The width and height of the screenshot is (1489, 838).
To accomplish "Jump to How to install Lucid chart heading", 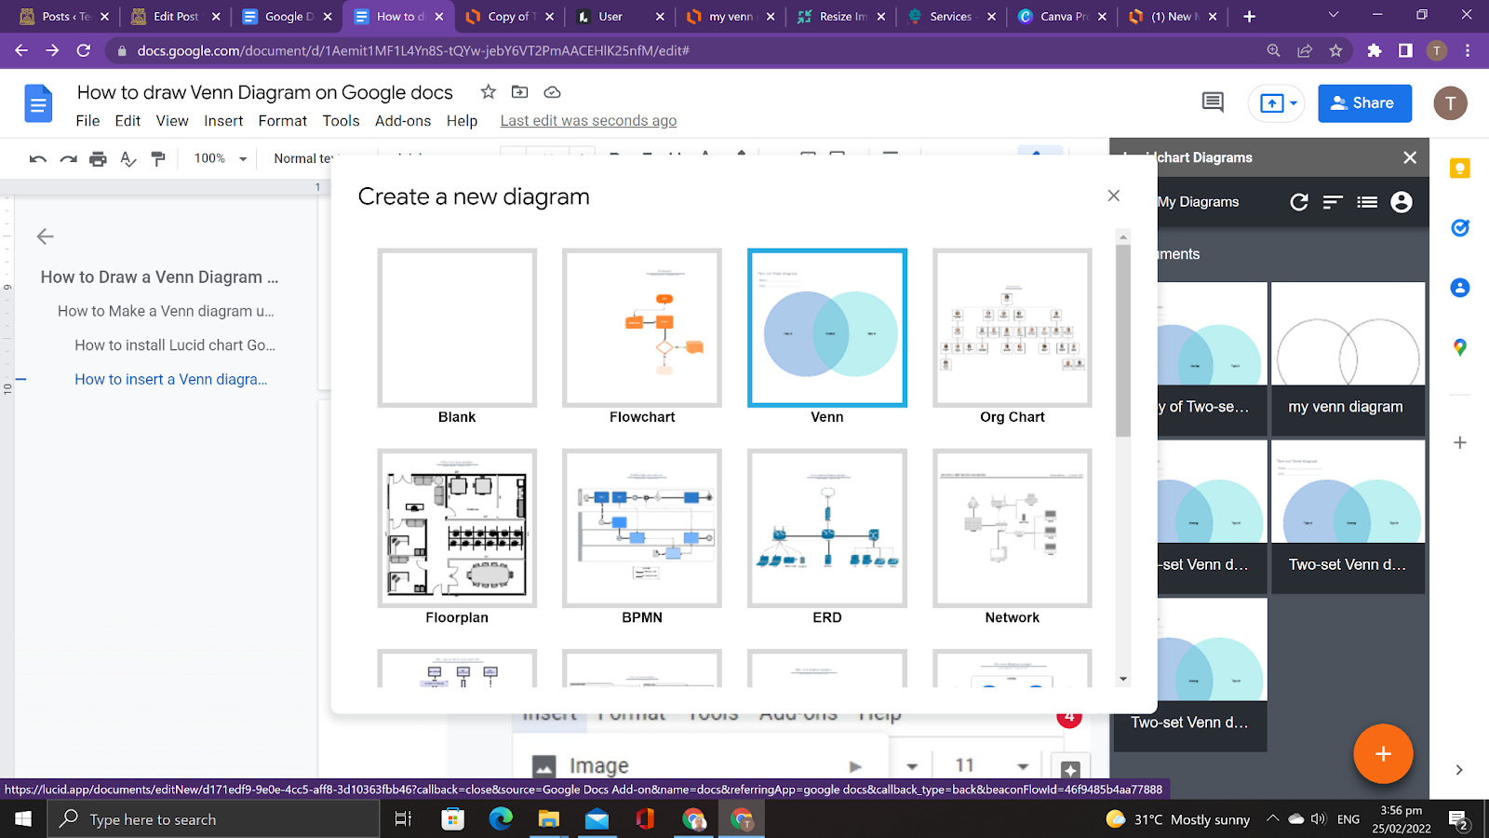I will (x=175, y=345).
